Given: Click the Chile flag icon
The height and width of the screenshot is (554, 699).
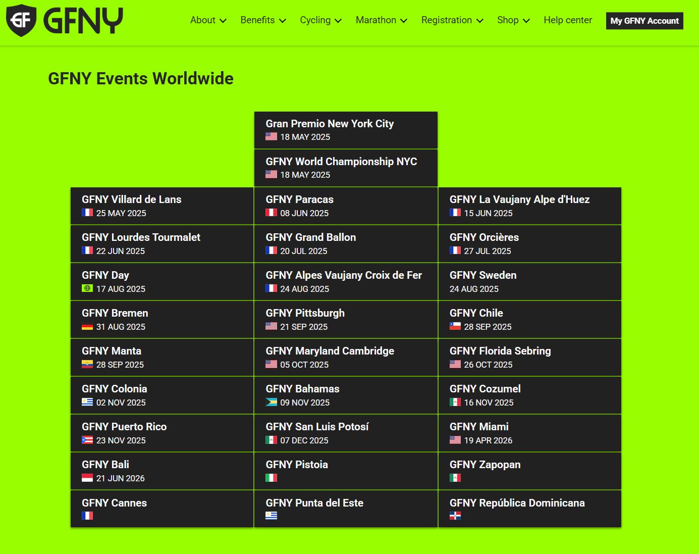Looking at the screenshot, I should [x=455, y=326].
